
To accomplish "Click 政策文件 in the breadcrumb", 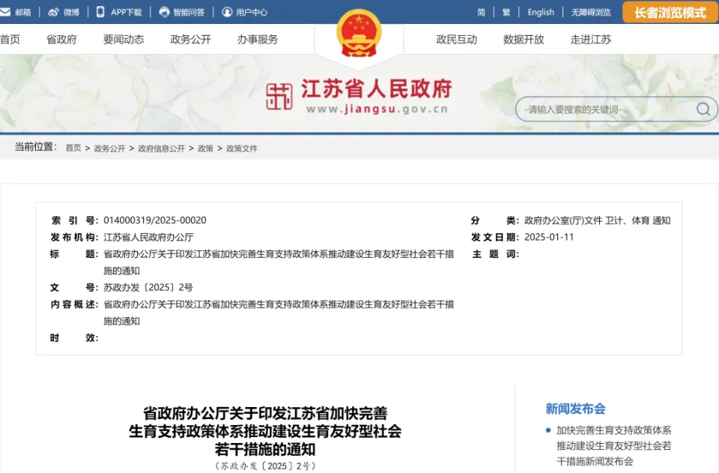I will [242, 148].
